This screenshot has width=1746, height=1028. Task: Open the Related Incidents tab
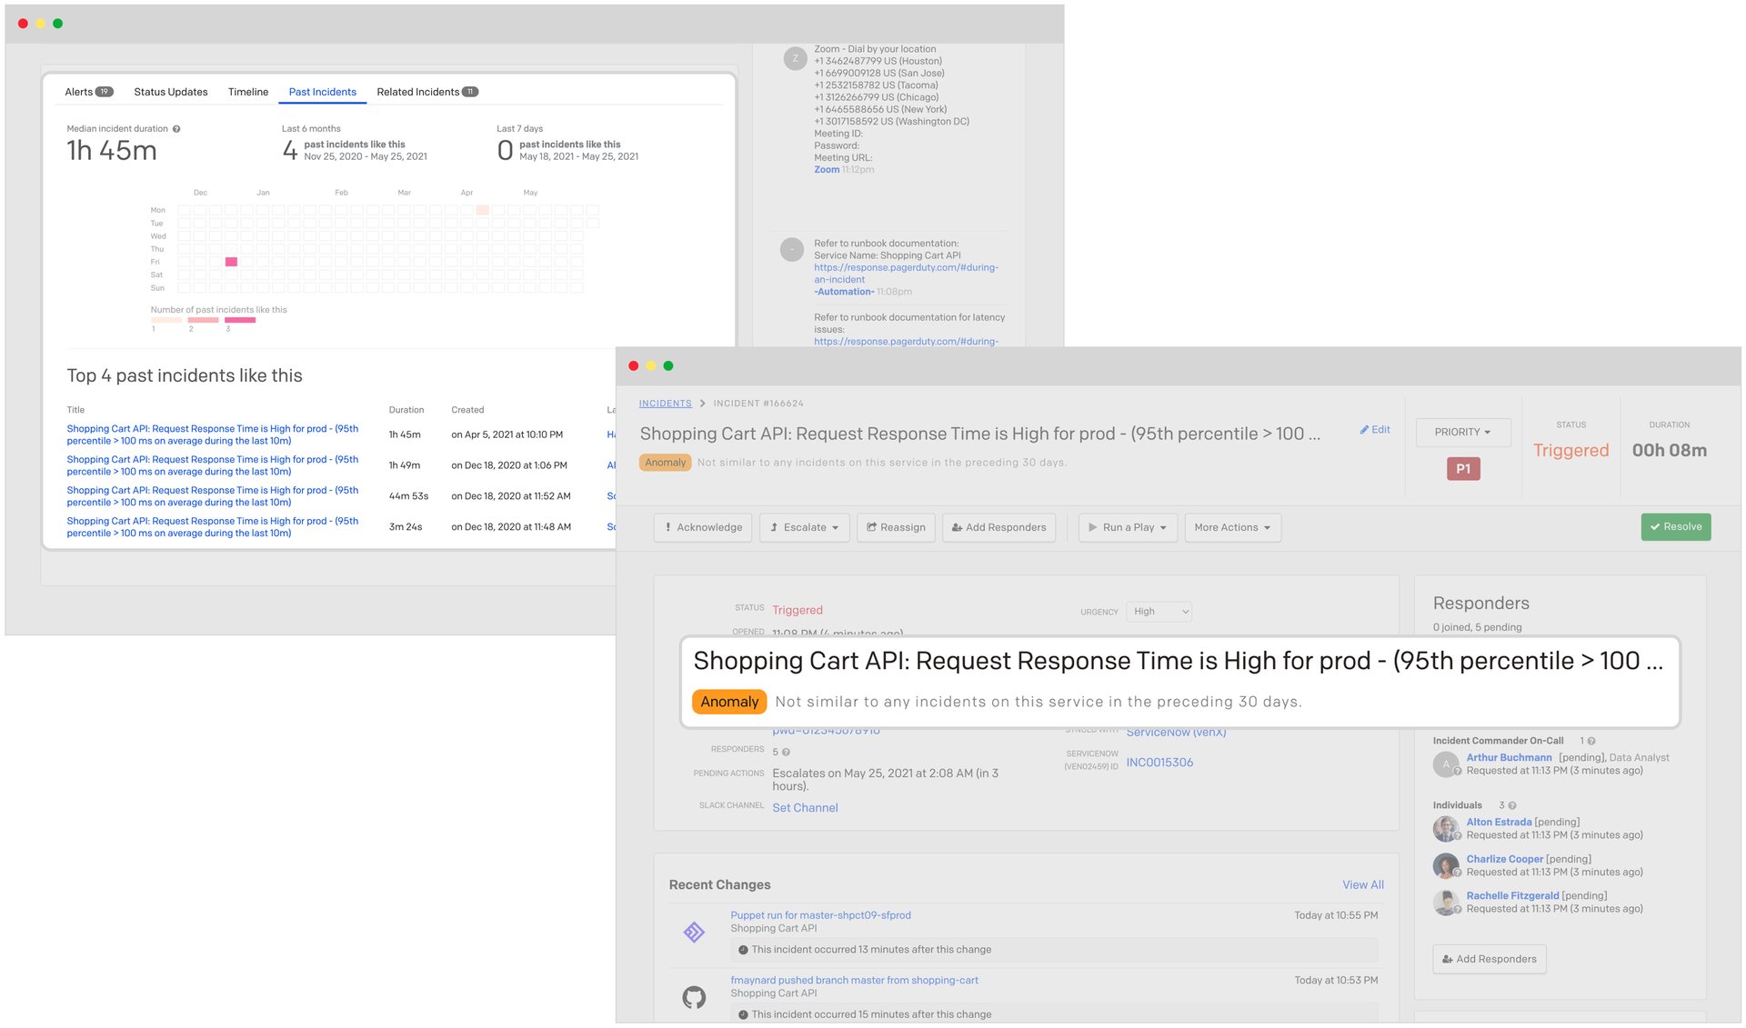[x=427, y=92]
